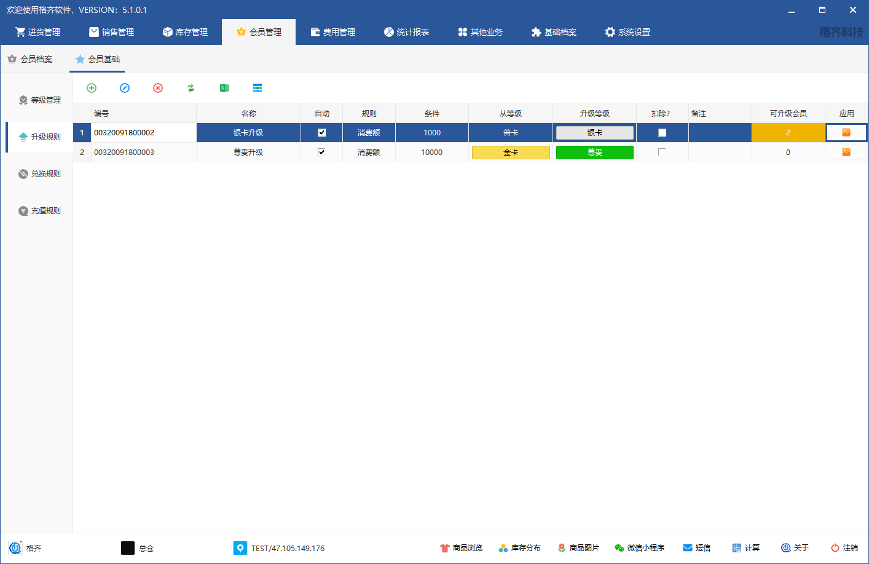Click the 银卡 upgrade level swatch

(x=595, y=132)
